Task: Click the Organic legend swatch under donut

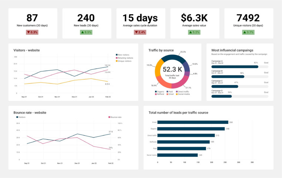Action: tap(156, 92)
